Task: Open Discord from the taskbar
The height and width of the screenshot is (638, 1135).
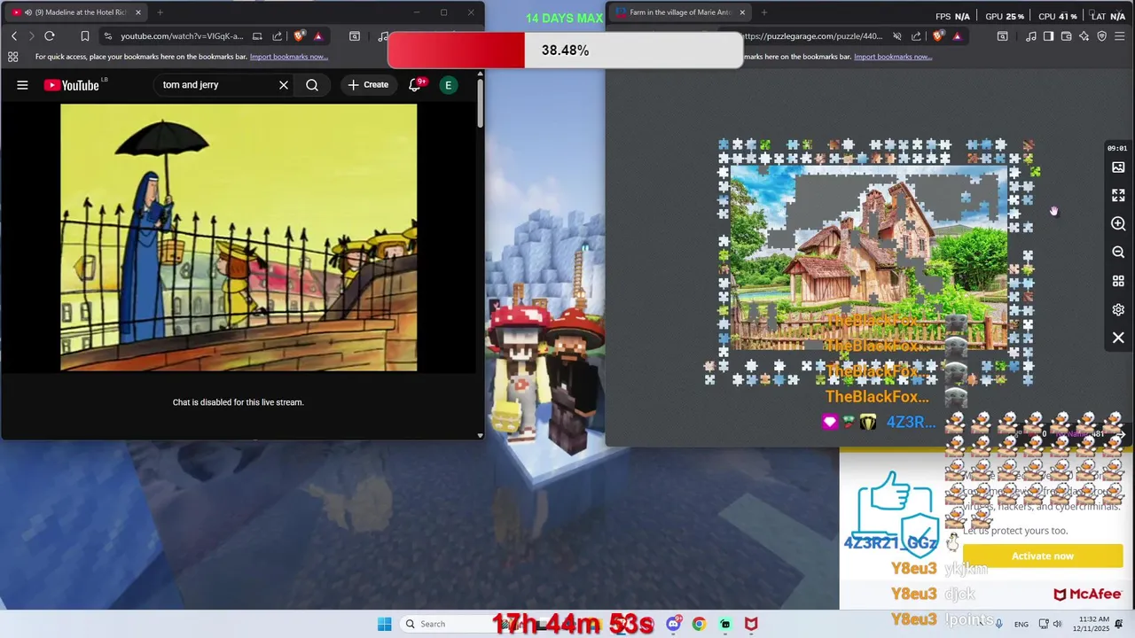Action: [674, 624]
